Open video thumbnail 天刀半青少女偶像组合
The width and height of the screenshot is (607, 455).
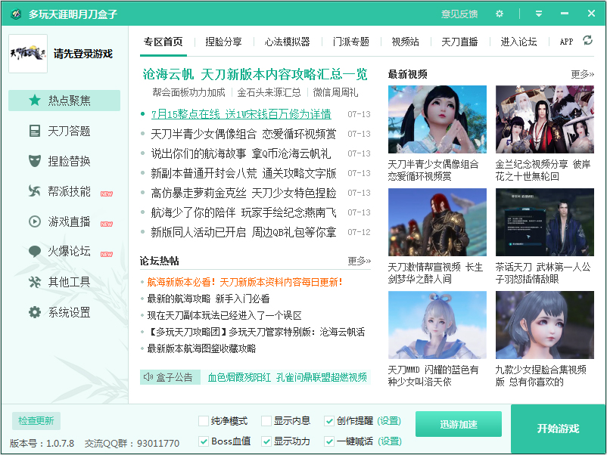click(437, 119)
